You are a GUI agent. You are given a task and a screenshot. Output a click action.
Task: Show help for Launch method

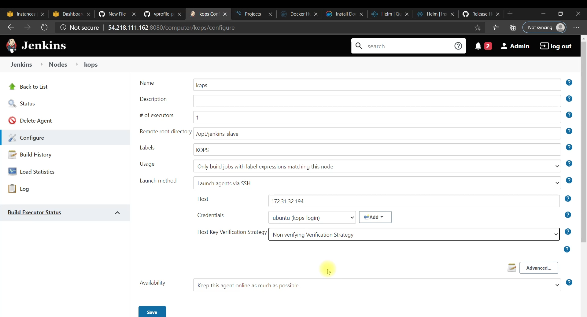tap(569, 180)
